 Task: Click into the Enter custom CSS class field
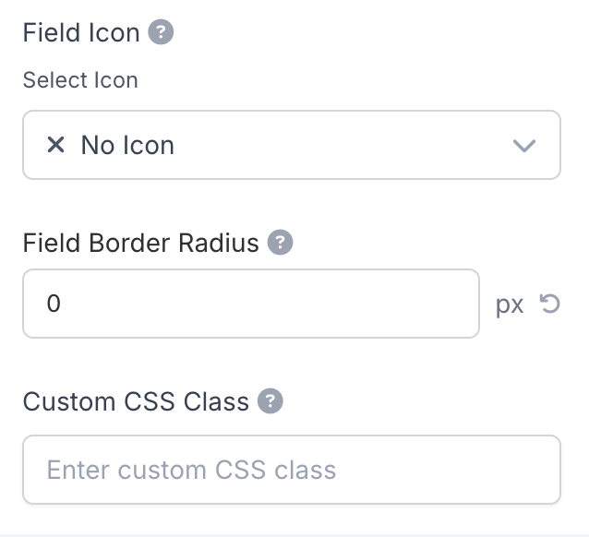(x=291, y=470)
